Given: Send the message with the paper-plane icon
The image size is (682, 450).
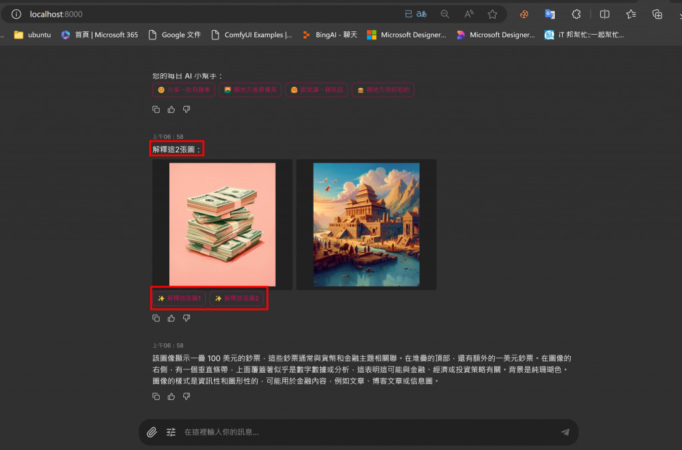Looking at the screenshot, I should click(x=565, y=432).
